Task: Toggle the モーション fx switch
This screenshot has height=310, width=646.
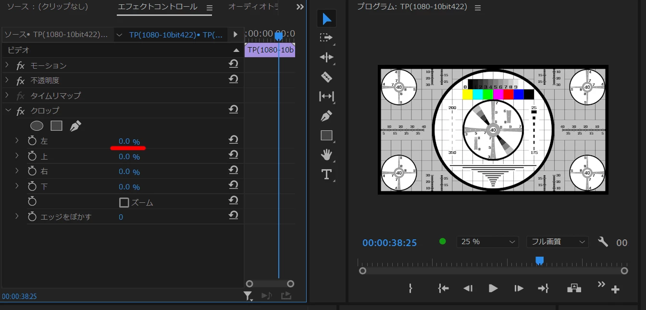Action: pos(20,66)
